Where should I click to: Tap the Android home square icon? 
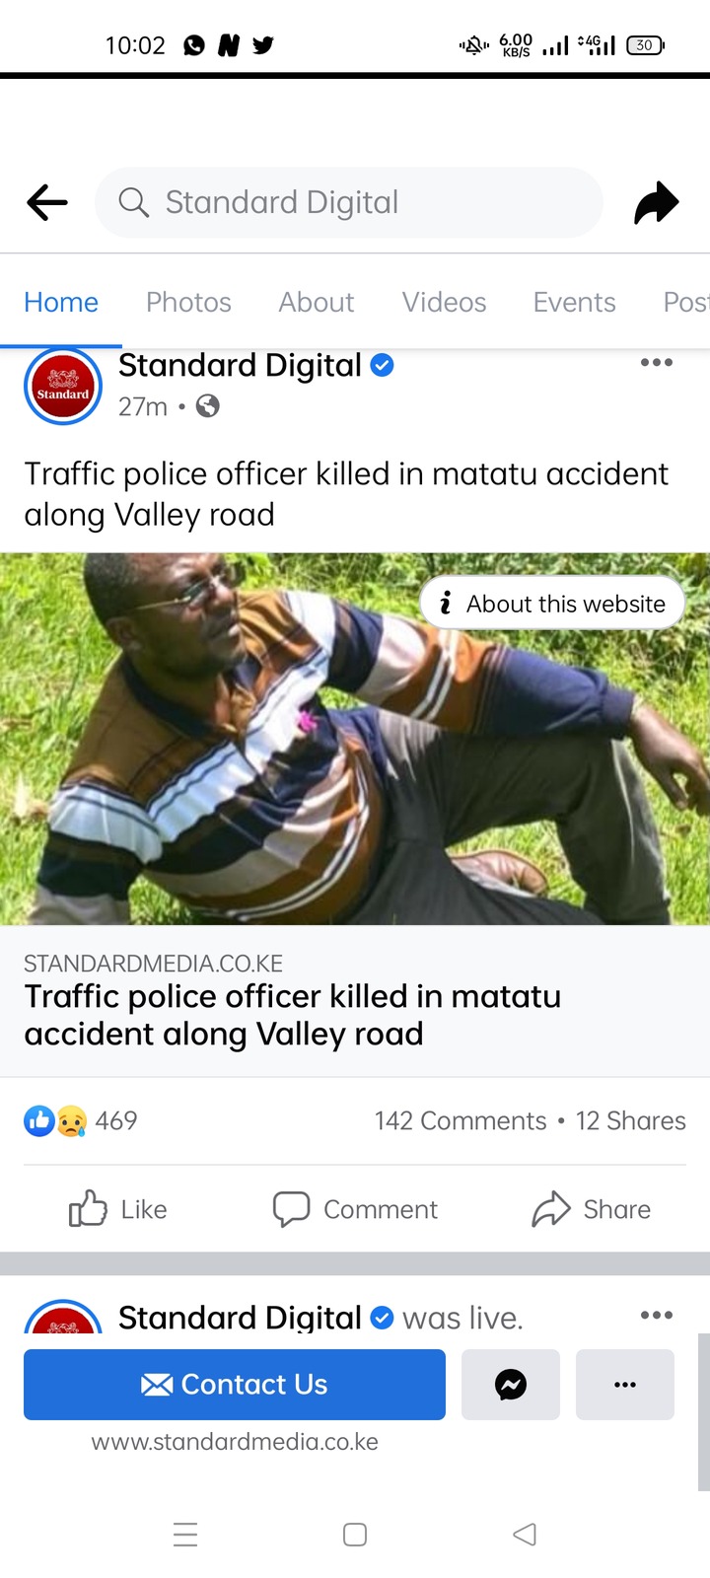pyautogui.click(x=355, y=1535)
